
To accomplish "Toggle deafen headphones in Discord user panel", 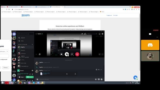I will [30, 80].
